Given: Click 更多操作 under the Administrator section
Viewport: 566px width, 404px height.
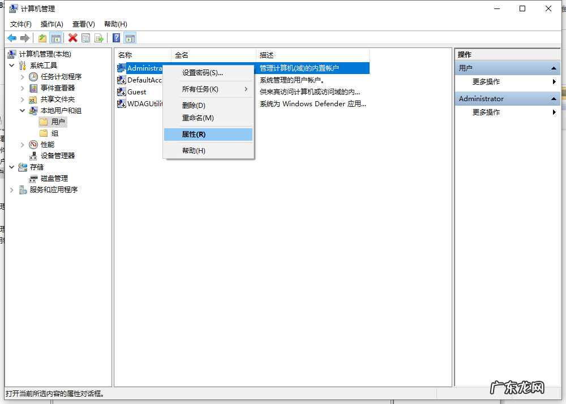Looking at the screenshot, I should point(486,112).
